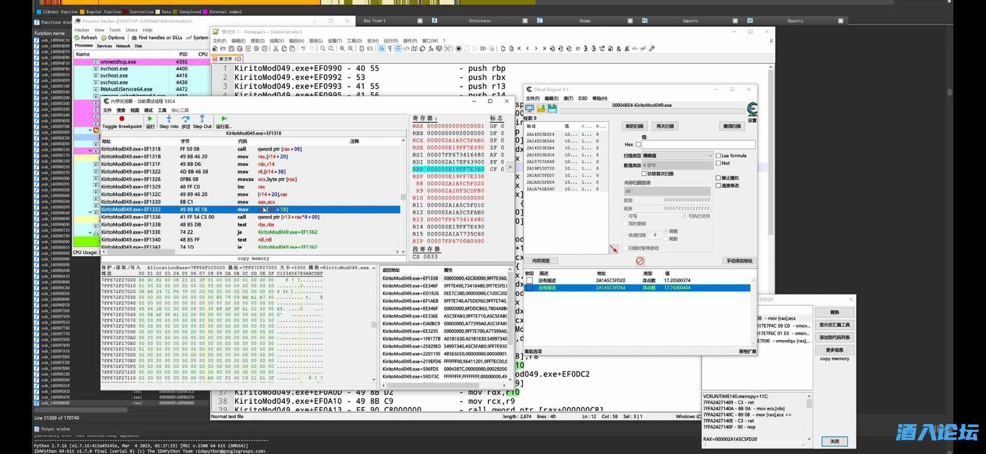Open the Hacker menu in Process Hacker
The image size is (986, 454).
click(82, 30)
